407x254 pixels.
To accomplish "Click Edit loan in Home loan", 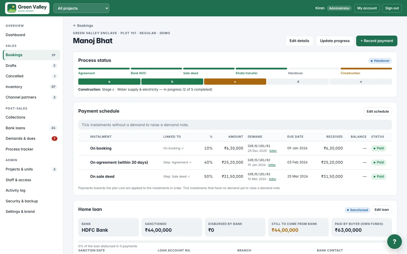I will click(x=382, y=210).
